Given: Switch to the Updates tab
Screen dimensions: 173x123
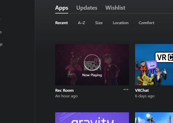Looking at the screenshot, I should click(87, 8).
